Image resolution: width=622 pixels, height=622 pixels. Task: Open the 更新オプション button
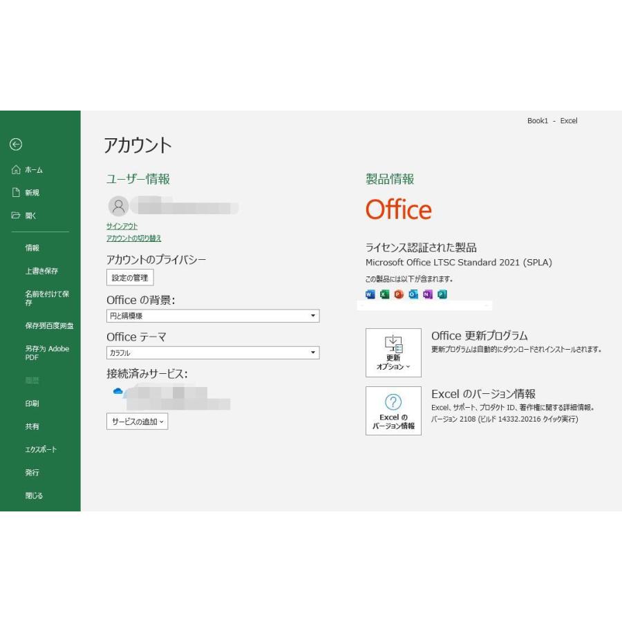click(x=393, y=352)
